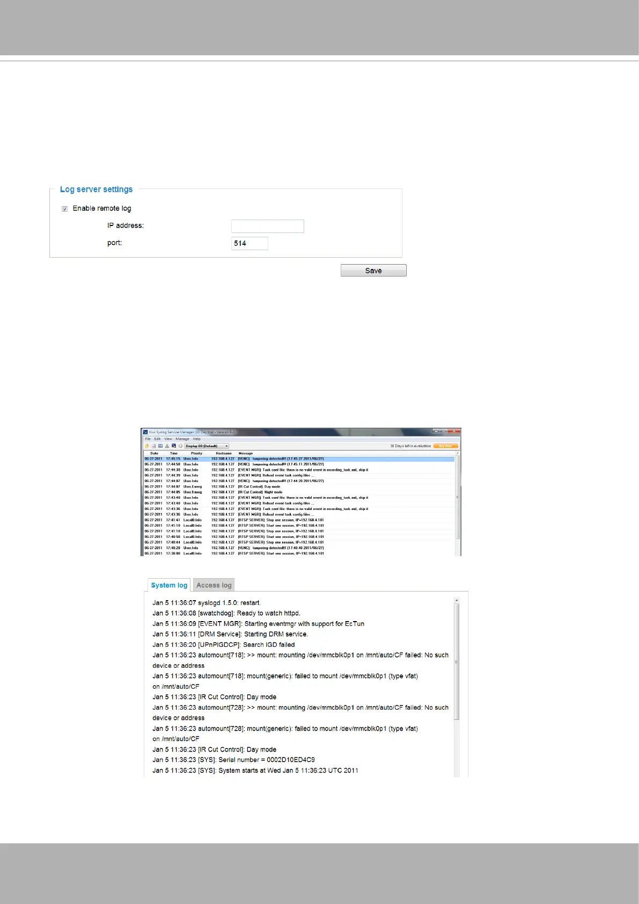Viewport: 639px width, 904px height.
Task: Switch to the Access log tab
Action: click(x=214, y=585)
